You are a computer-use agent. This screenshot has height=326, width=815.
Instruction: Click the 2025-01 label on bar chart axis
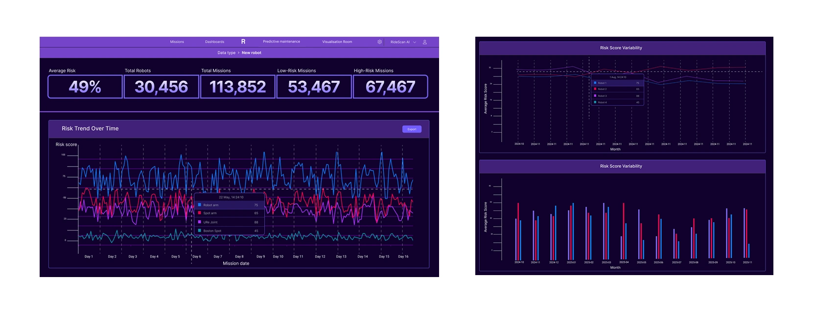tap(571, 262)
